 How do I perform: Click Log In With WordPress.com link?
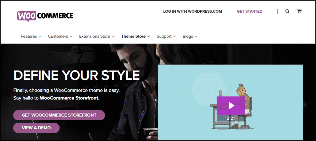(193, 11)
